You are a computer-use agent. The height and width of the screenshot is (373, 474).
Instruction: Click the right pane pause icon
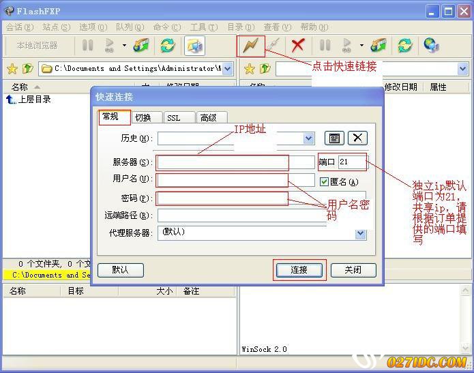click(325, 45)
